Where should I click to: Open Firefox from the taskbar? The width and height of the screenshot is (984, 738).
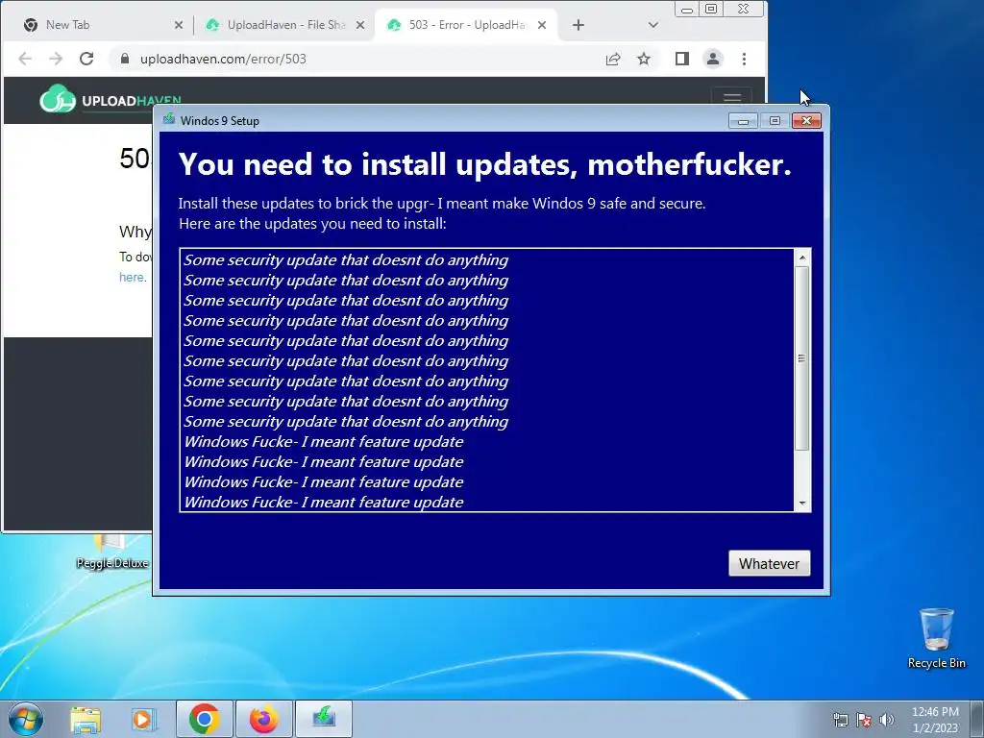click(x=263, y=719)
